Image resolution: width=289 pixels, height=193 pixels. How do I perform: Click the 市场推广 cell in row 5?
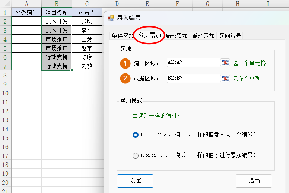pos(57,48)
